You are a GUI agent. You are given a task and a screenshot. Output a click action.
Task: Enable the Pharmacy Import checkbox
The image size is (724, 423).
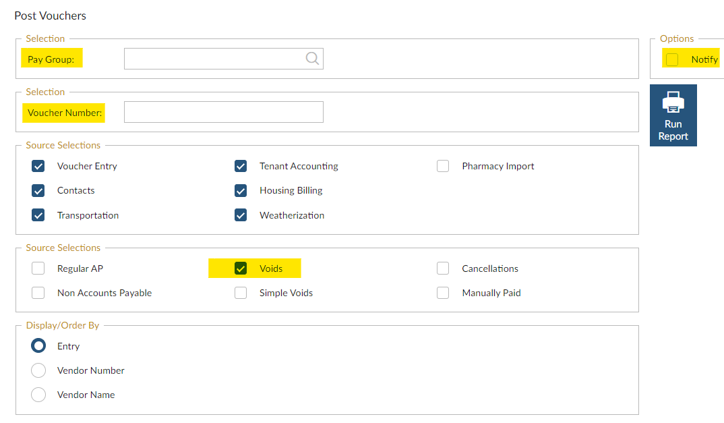pyautogui.click(x=443, y=166)
